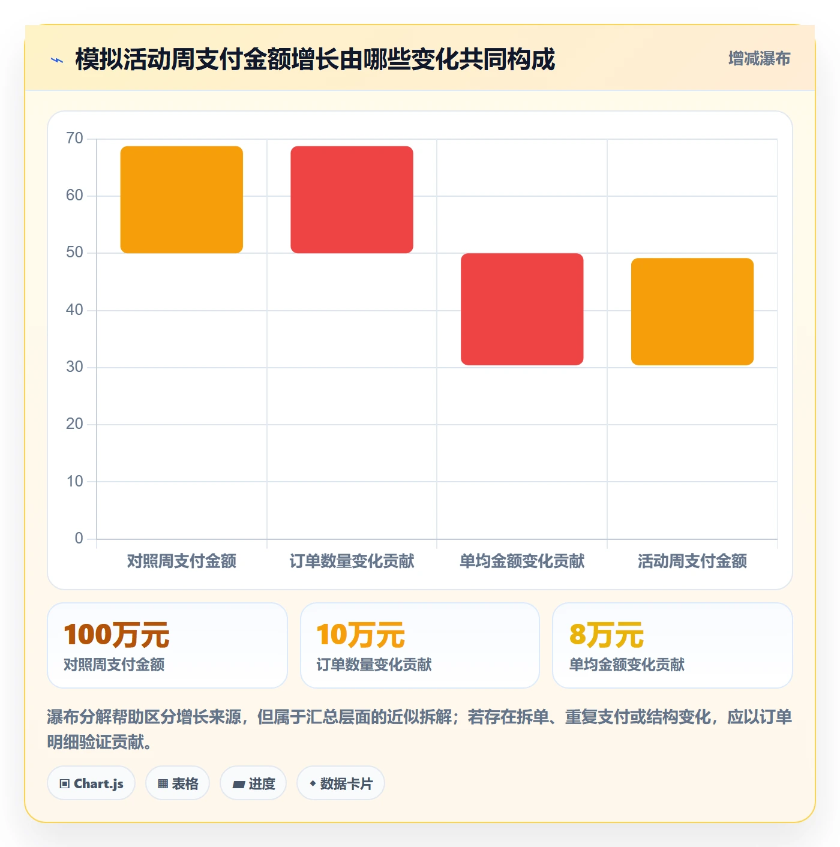Click the chart title 模拟活动周支付金额增长由哪些变化共同构成

(x=315, y=60)
